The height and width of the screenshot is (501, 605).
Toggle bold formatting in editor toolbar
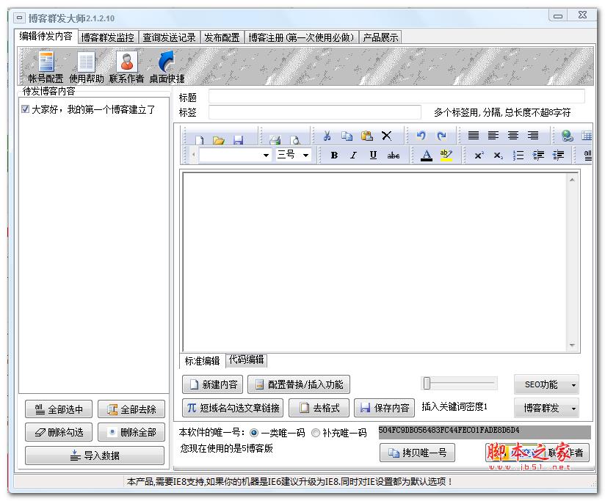334,155
